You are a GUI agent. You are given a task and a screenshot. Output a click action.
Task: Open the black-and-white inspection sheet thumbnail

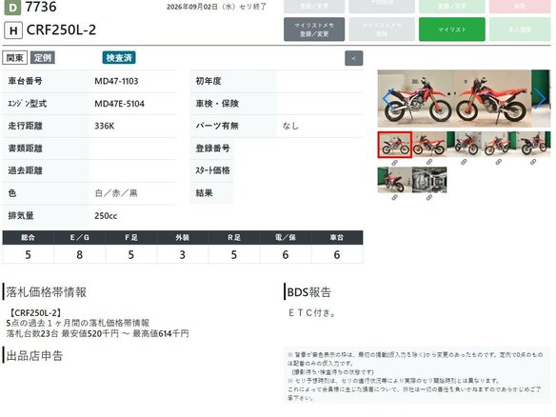point(429,180)
